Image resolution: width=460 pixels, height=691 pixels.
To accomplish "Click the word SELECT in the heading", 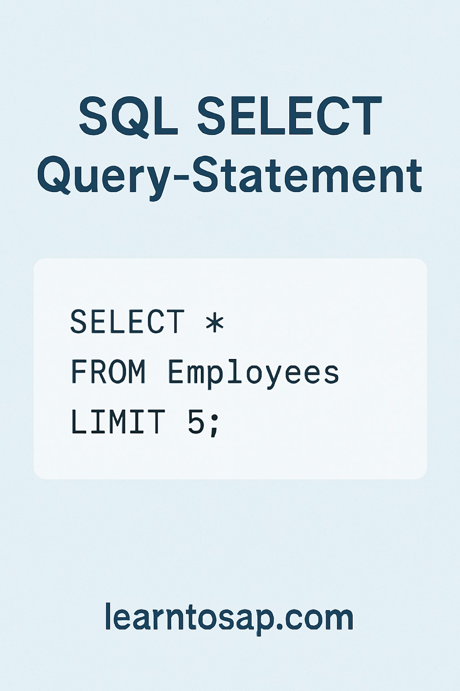I will coord(290,116).
